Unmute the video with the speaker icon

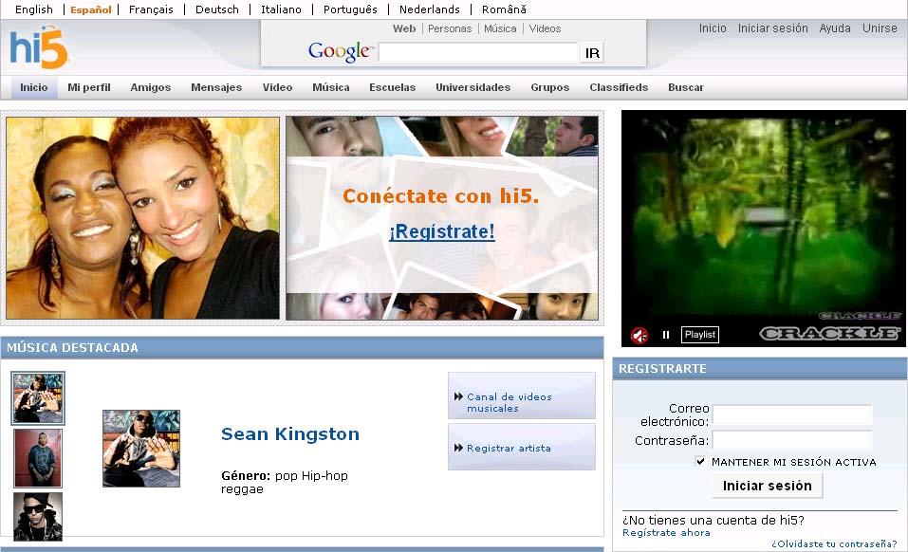coord(639,335)
